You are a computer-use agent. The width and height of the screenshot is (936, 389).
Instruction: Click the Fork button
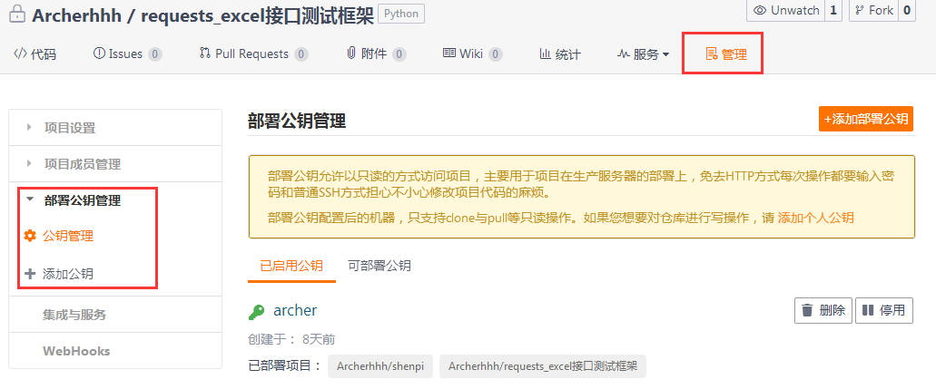(x=874, y=11)
